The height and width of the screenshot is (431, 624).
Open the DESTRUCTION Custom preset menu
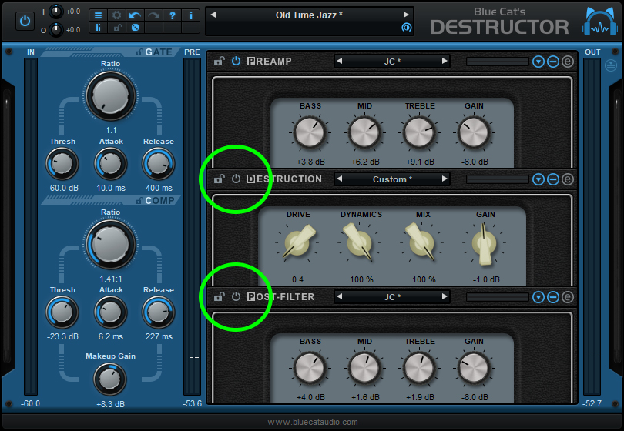pos(392,179)
